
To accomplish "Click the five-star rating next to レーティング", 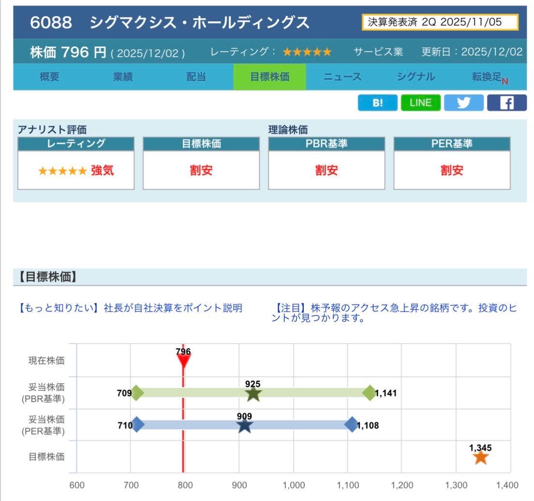I will coord(307,52).
